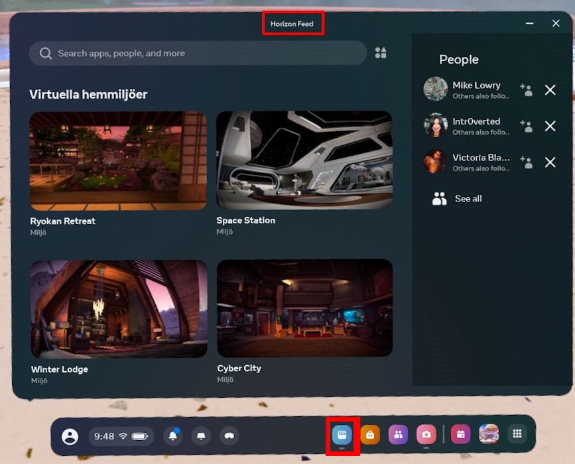Open the People app in taskbar
The image size is (575, 464).
pyautogui.click(x=398, y=435)
